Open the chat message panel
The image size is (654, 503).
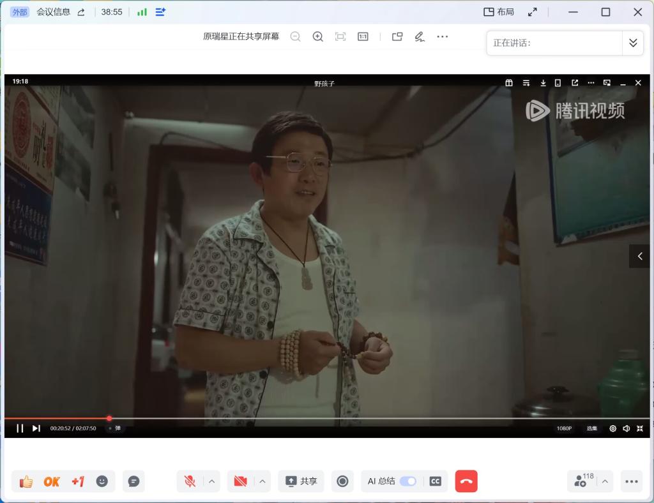pos(133,481)
